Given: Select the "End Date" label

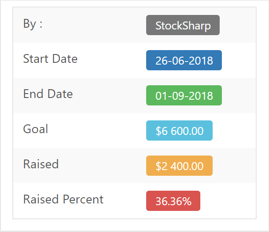Looking at the screenshot, I should [48, 94].
